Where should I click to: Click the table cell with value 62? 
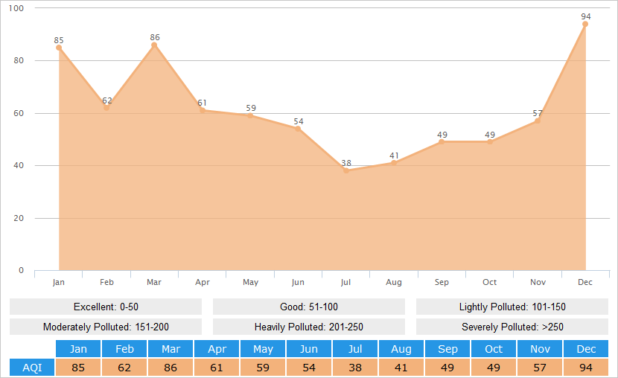point(124,368)
